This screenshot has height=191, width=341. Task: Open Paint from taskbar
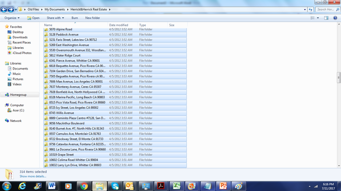tap(238, 186)
